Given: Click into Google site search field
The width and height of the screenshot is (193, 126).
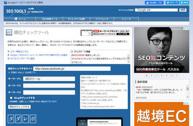Looking at the screenshot, I should pos(156,10).
